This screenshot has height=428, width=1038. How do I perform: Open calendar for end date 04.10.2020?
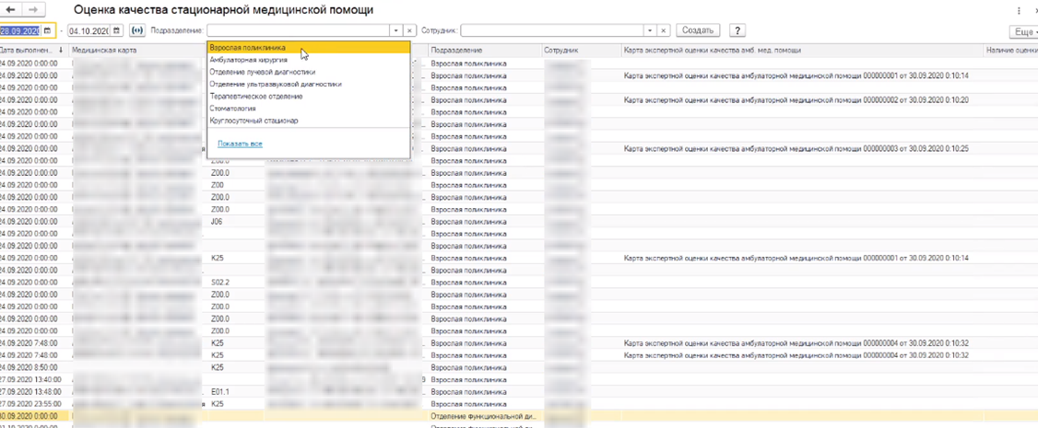tap(117, 30)
